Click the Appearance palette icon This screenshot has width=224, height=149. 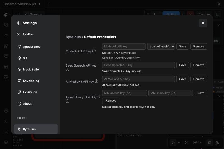19,47
